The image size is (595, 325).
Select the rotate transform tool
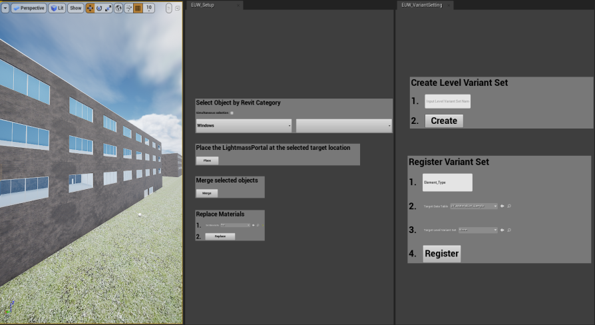coord(99,8)
